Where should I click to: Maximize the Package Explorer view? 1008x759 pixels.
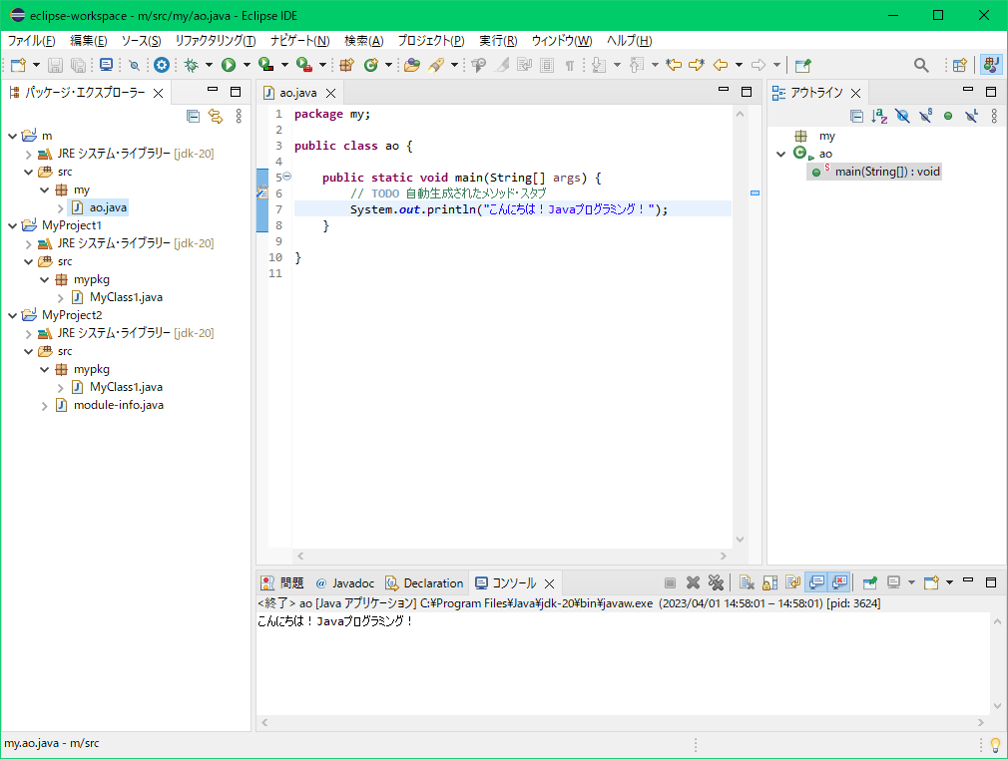click(x=236, y=92)
